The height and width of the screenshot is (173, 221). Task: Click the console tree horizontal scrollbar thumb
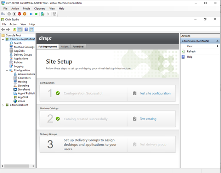(17, 166)
